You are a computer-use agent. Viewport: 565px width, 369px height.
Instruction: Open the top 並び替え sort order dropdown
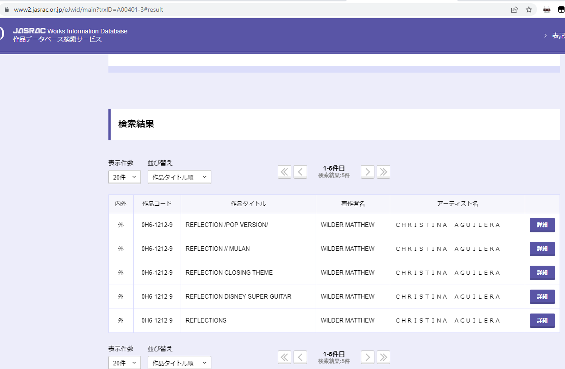[x=179, y=177]
